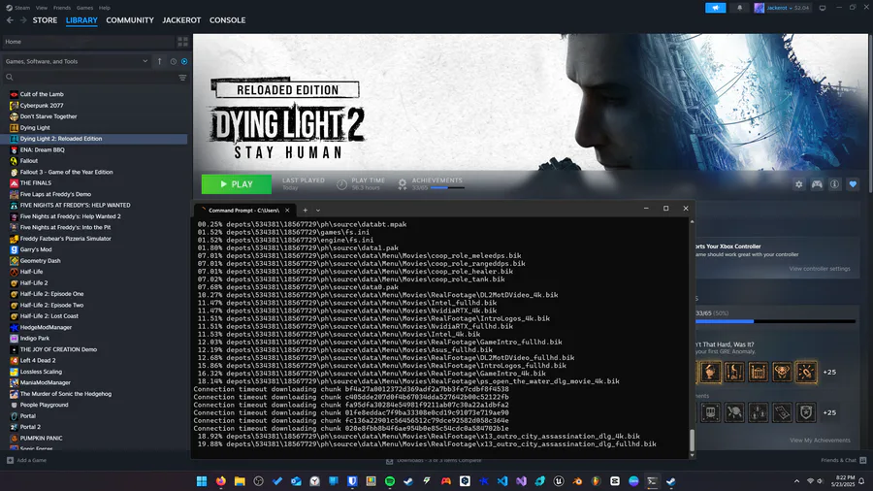This screenshot has width=873, height=491.
Task: Open the Steam menu
Action: point(22,8)
